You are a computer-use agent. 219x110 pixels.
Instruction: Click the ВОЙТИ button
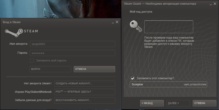click(x=50, y=69)
